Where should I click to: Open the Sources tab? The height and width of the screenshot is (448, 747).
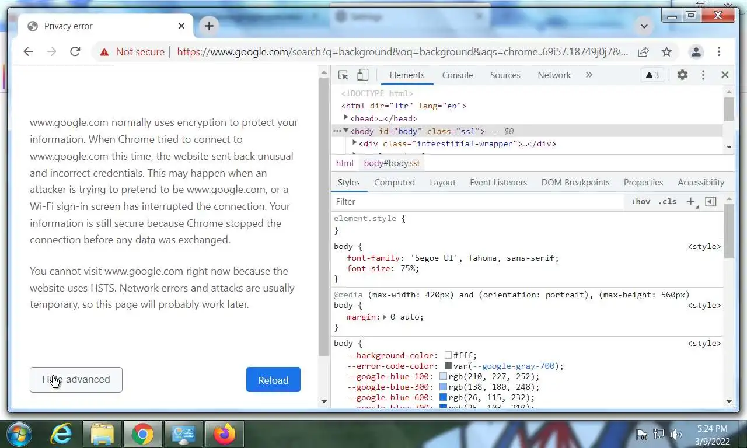505,75
